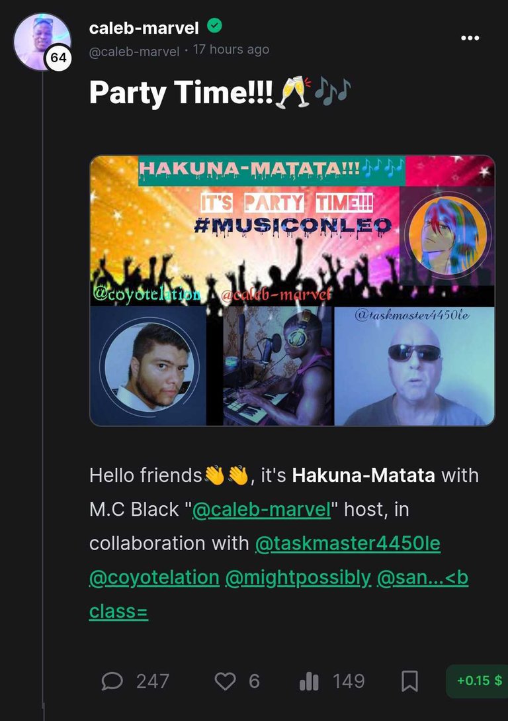This screenshot has height=721, width=508.
Task: Open the @mightpossibly mention link
Action: 298,577
